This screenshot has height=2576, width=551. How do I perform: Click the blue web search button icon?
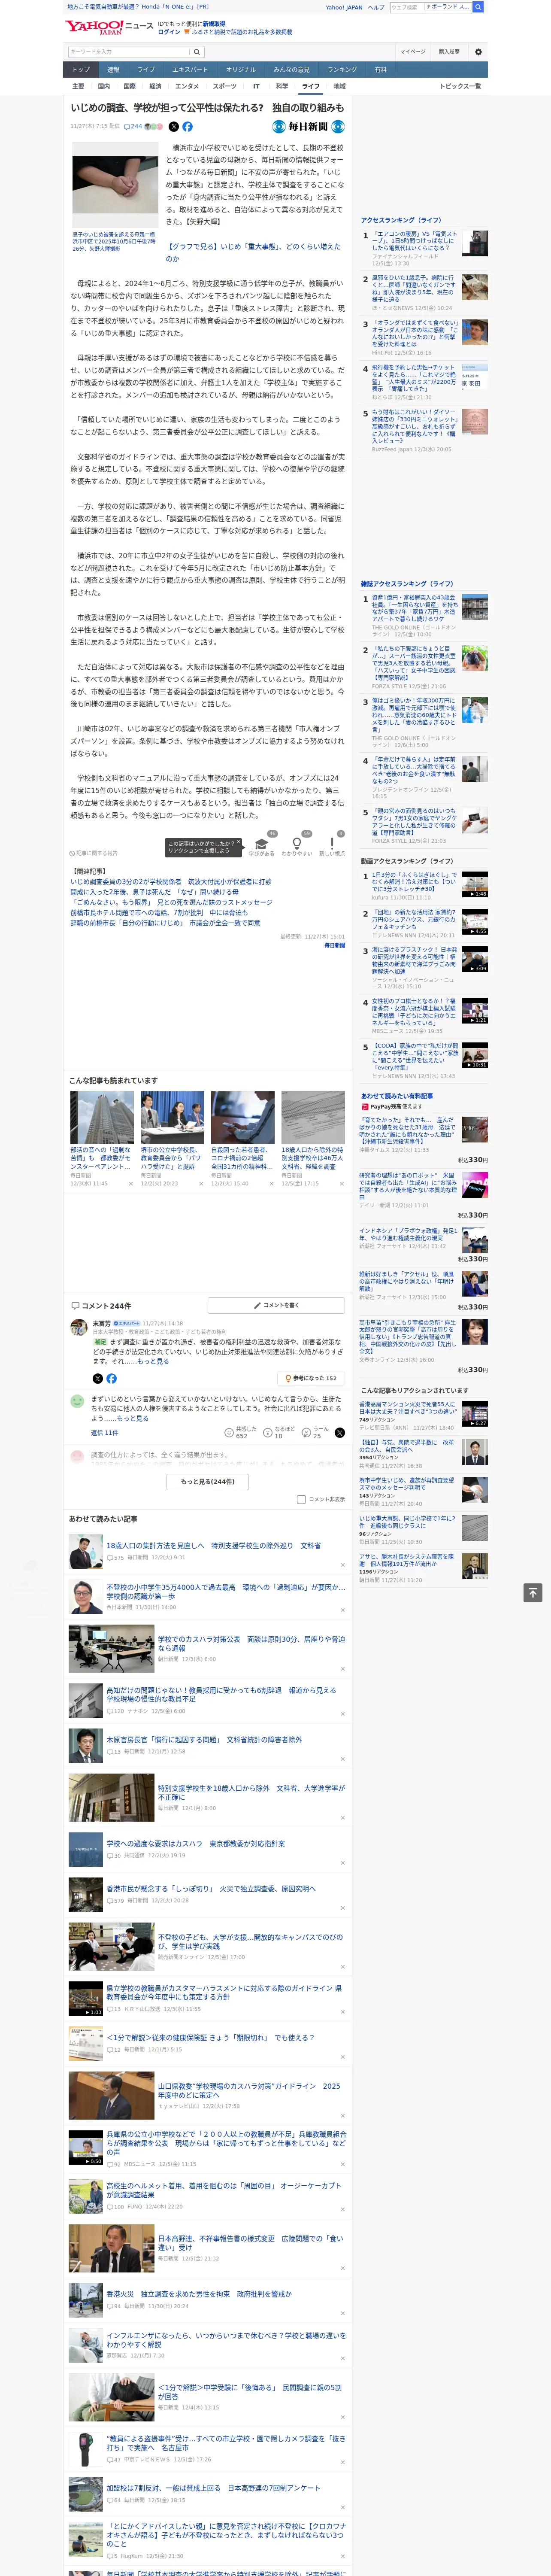tap(478, 7)
